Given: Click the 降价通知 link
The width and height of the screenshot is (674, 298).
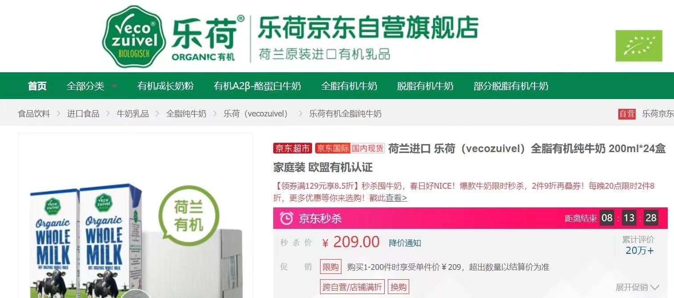Looking at the screenshot, I should point(405,243).
